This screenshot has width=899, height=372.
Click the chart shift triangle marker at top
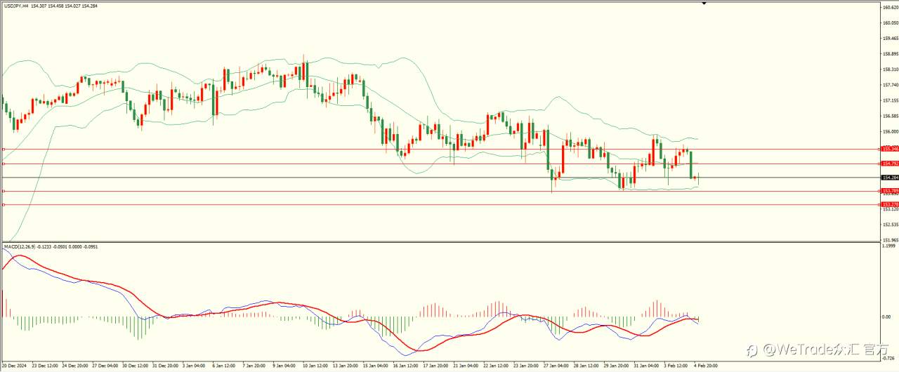coord(704,4)
